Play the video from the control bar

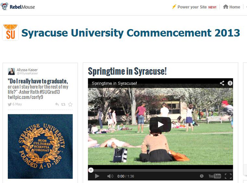pyautogui.click(x=97, y=176)
